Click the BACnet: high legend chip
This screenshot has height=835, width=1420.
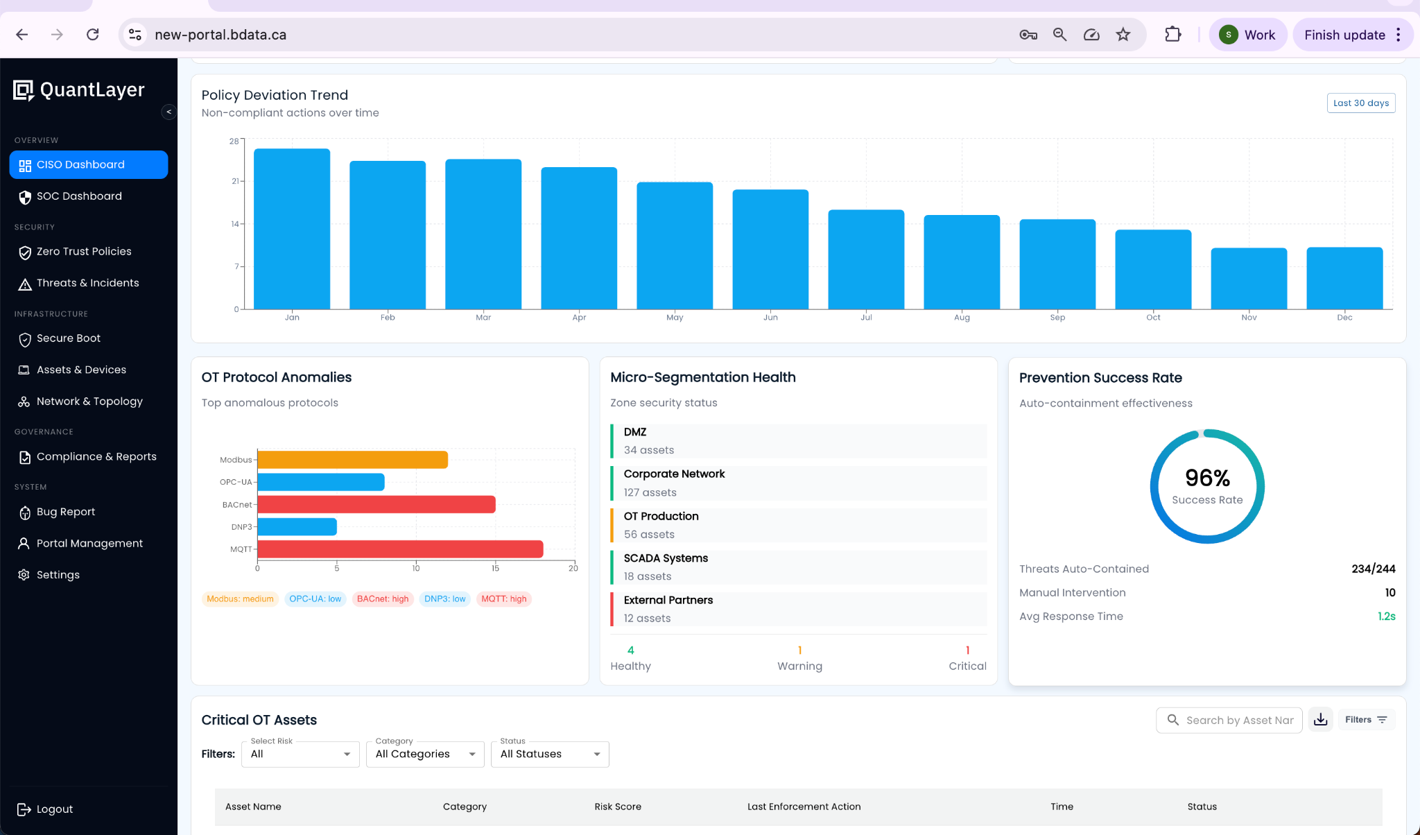[x=383, y=599]
